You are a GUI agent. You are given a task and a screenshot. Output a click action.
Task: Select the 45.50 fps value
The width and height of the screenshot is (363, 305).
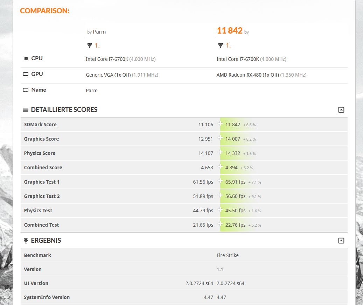click(236, 211)
